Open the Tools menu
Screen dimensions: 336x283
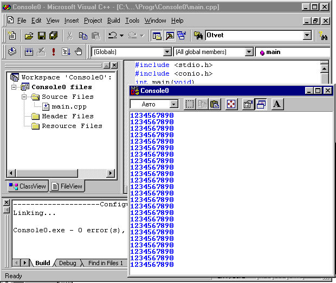click(132, 21)
